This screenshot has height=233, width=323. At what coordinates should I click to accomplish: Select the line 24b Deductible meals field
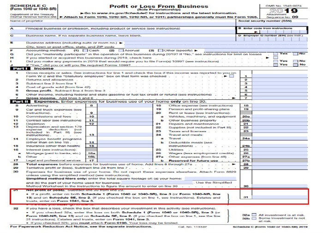(x=280, y=146)
